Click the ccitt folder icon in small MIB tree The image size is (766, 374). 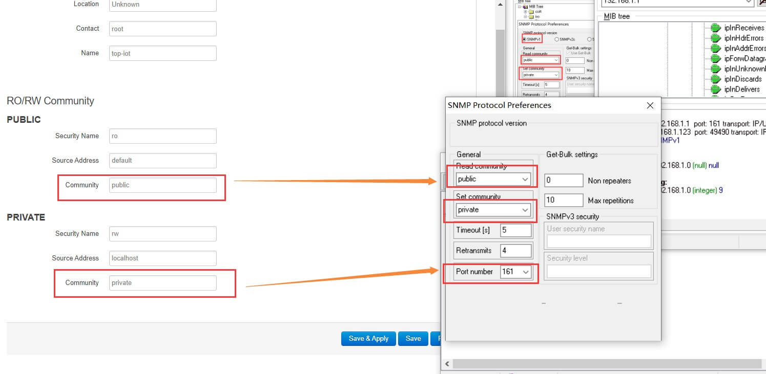coord(531,11)
